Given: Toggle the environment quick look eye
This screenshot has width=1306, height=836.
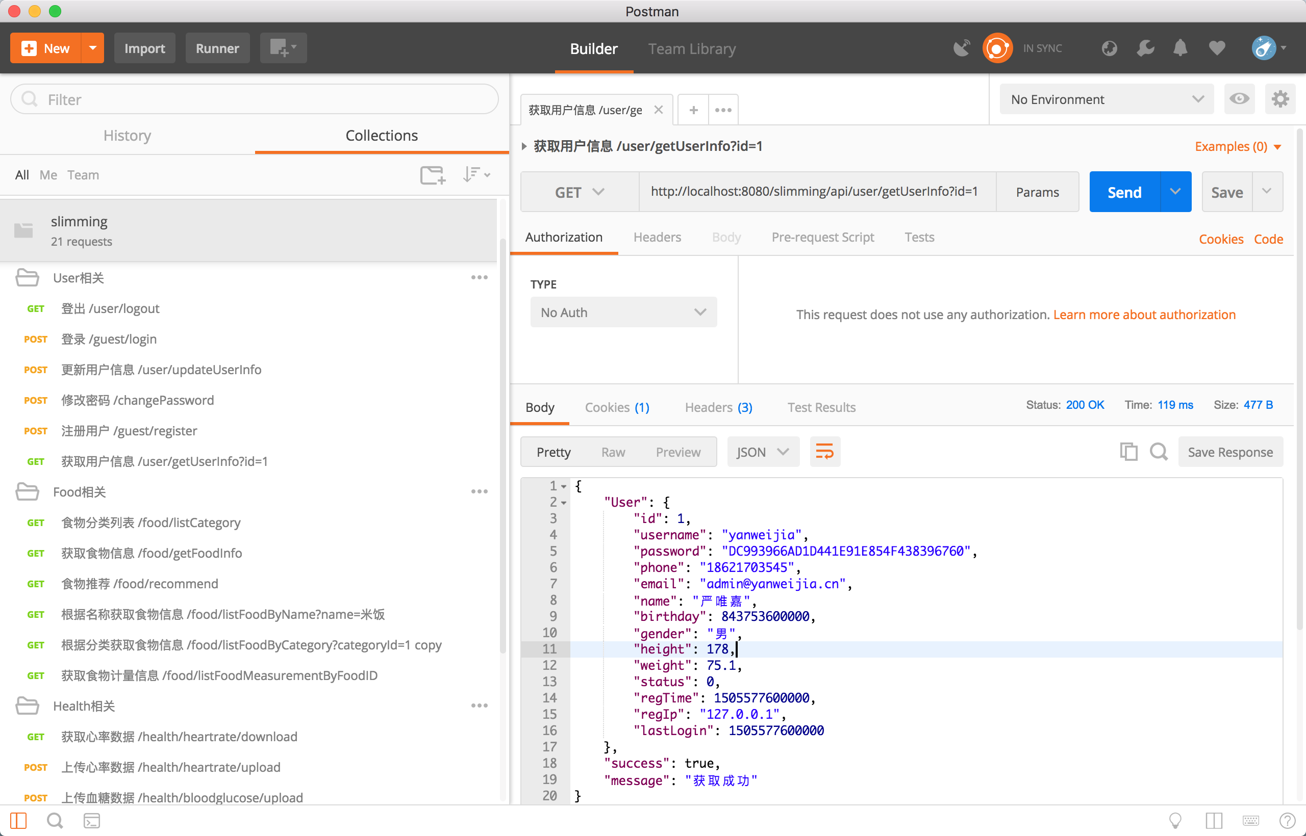Looking at the screenshot, I should (1239, 99).
